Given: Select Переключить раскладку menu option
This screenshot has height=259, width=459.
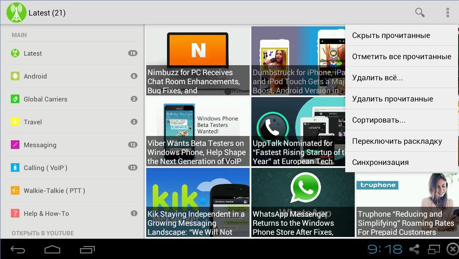Looking at the screenshot, I should tap(401, 141).
